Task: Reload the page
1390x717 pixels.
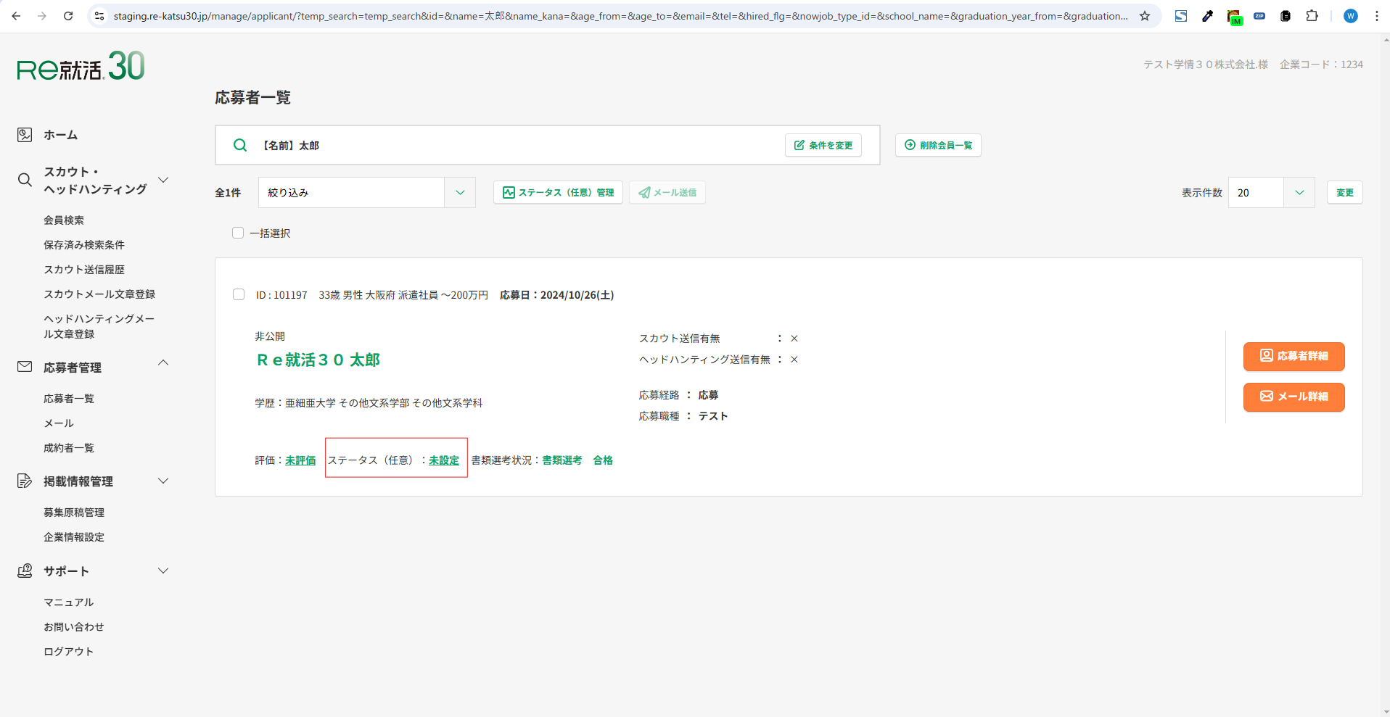Action: click(68, 16)
